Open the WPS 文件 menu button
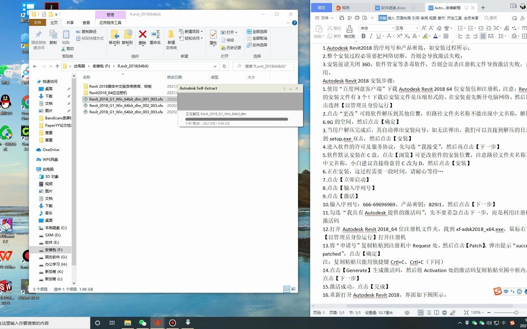 tap(324, 18)
